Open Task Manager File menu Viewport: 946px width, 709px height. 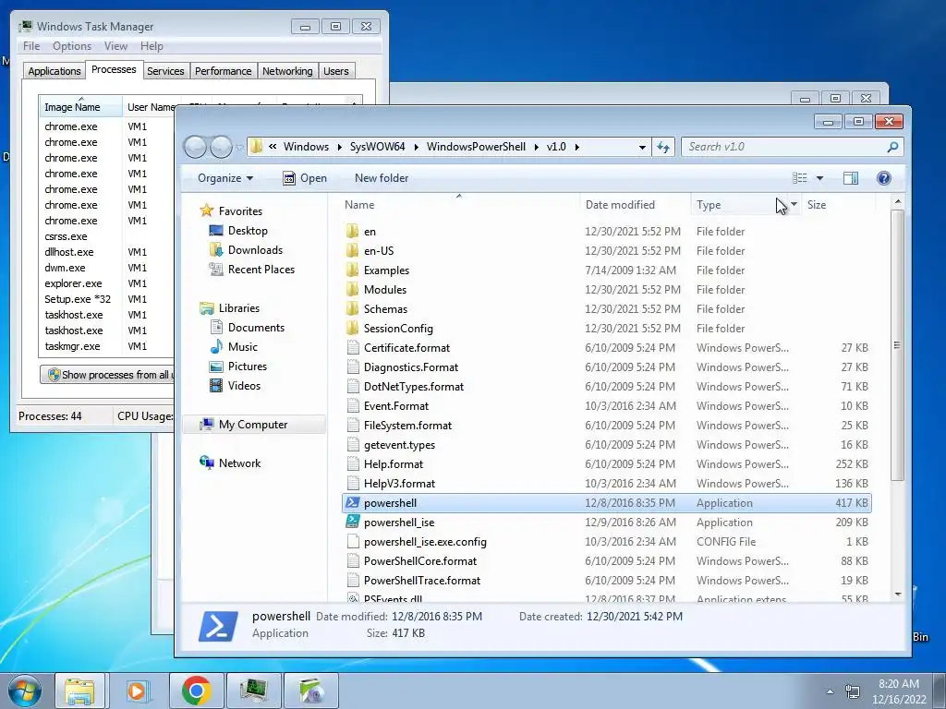(x=31, y=46)
